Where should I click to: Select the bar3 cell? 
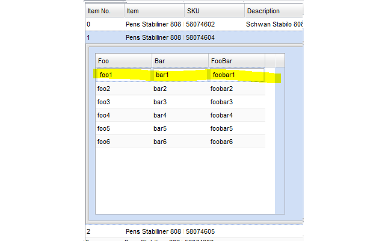click(x=180, y=102)
